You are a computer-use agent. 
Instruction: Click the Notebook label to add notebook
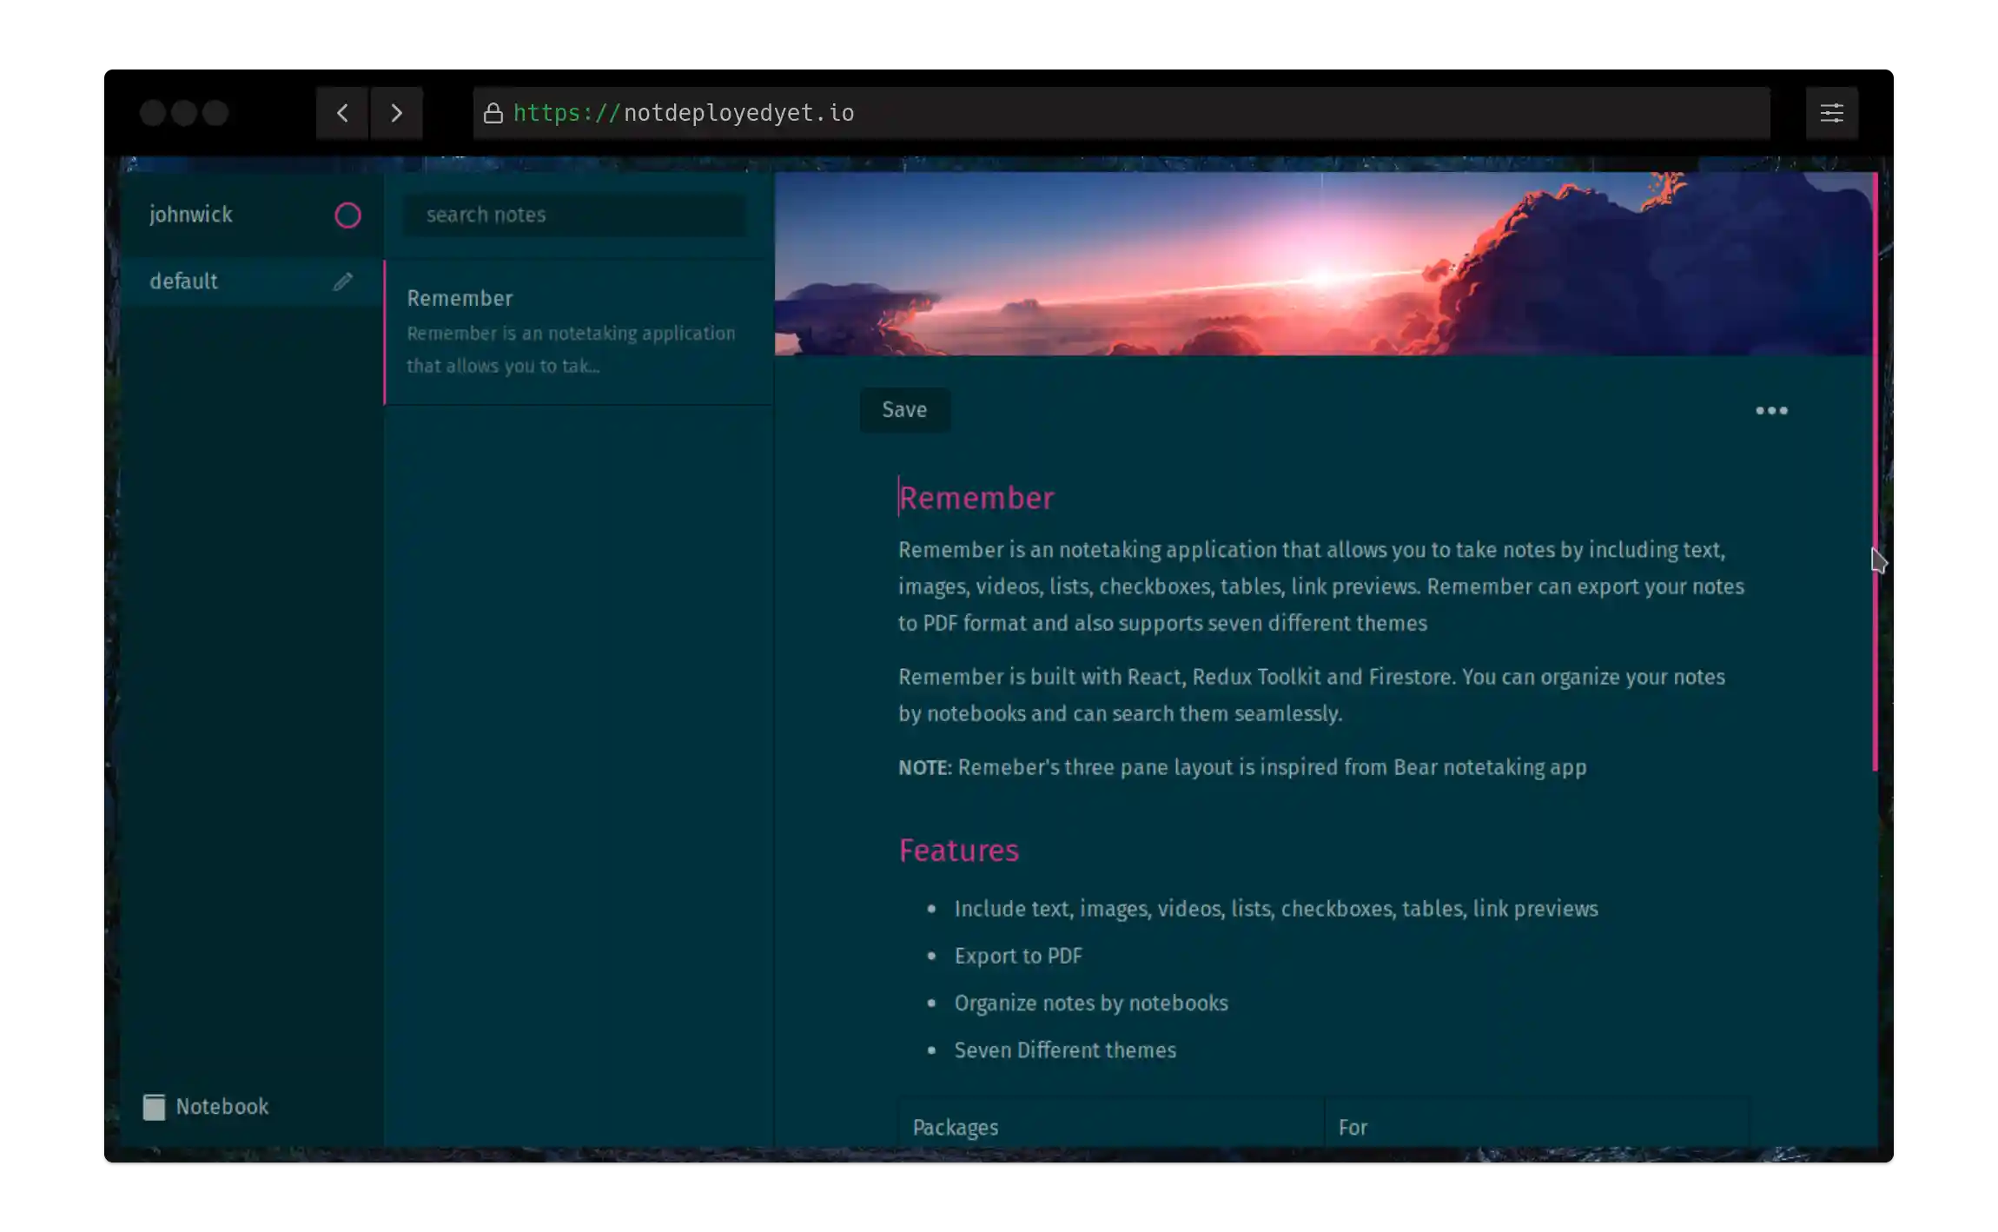222,1107
